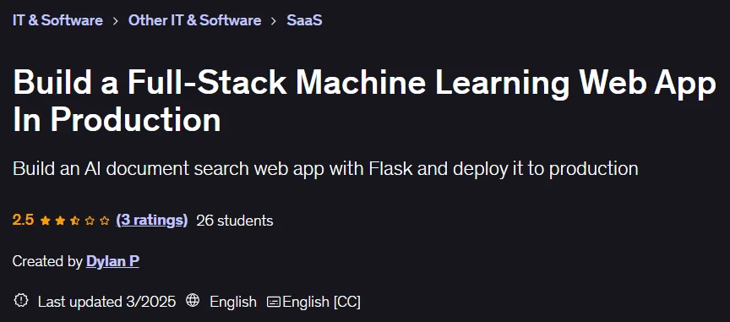Viewport: 730px width, 322px height.
Task: Click the chevron before SaaS
Action: point(274,21)
